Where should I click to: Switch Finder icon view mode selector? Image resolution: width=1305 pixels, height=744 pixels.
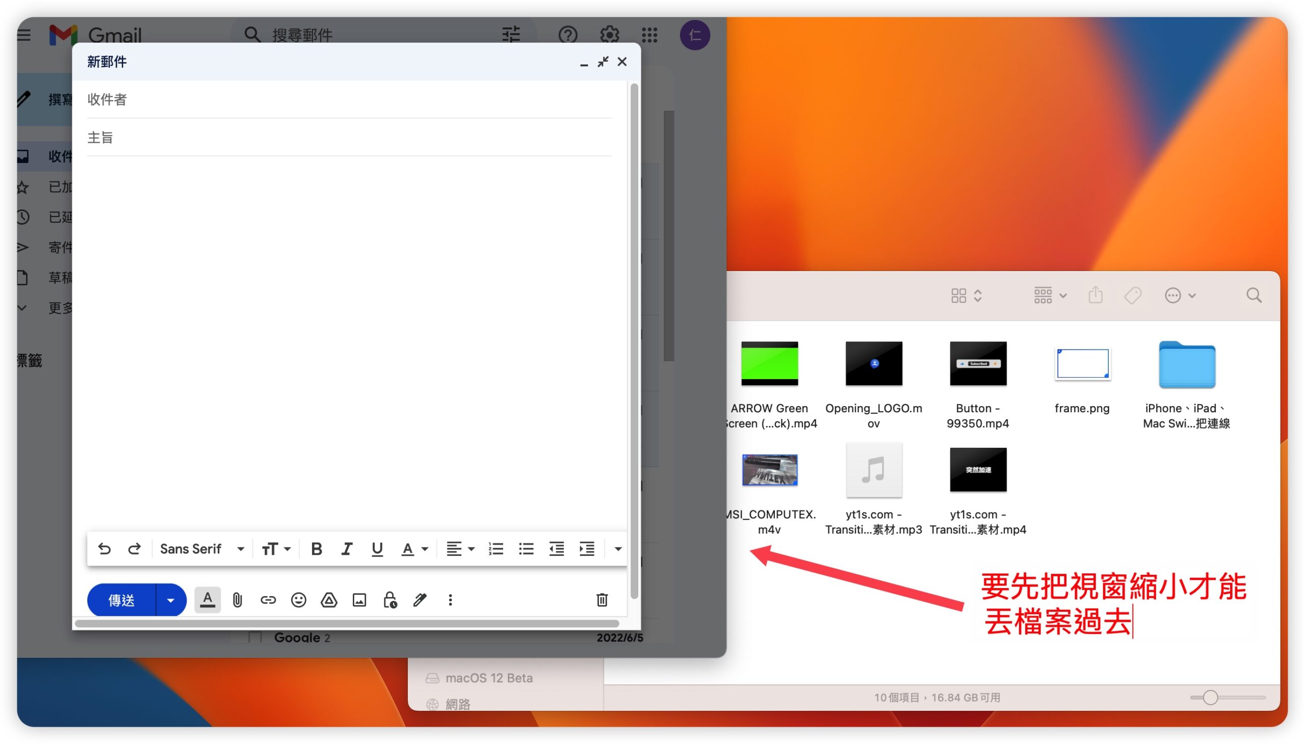pos(966,296)
